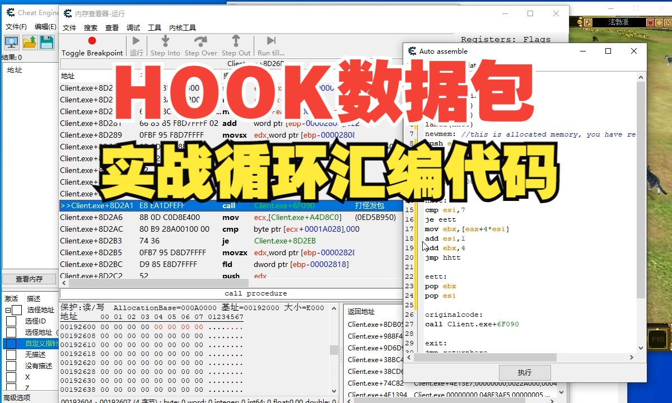672x403 pixels.
Task: Click the Toggle Breakpoint red circle icon
Action: pos(91,41)
